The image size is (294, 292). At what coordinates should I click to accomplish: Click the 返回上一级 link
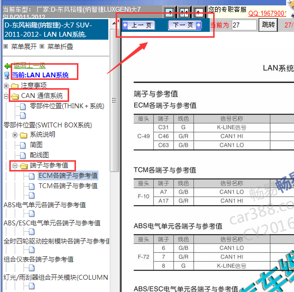29,66
